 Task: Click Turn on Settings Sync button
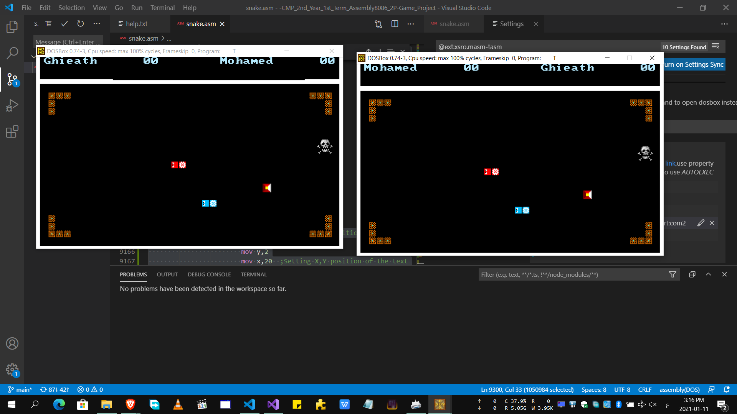click(694, 64)
